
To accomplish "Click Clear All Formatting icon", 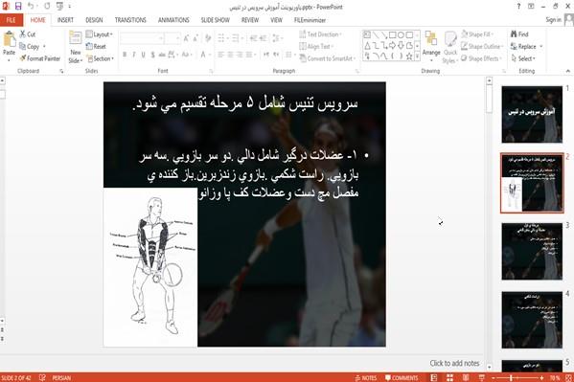I will 208,38.
